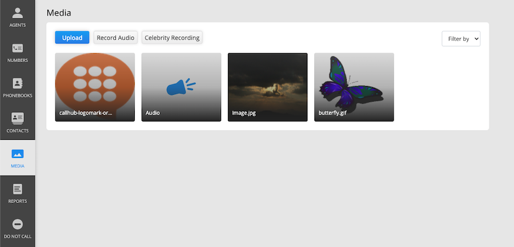Open the Phonebooks sidebar icon

pyautogui.click(x=17, y=83)
